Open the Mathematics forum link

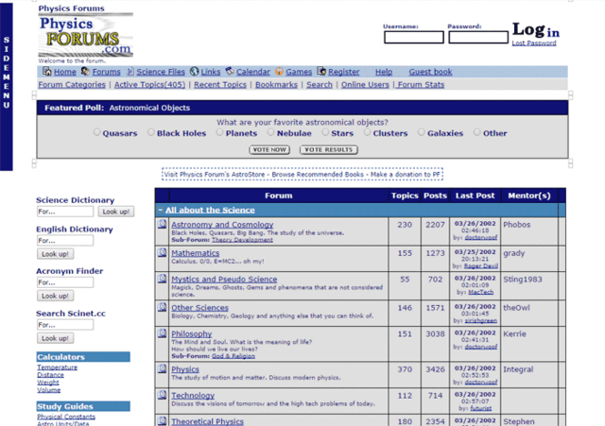click(x=196, y=253)
